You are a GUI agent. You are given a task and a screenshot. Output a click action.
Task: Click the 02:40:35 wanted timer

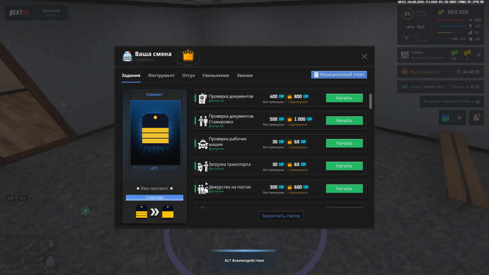point(471,72)
